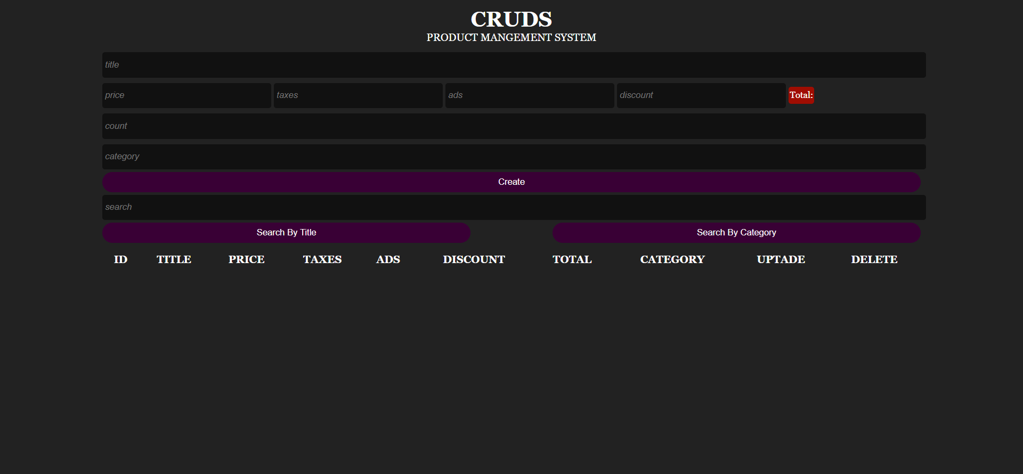
Task: Click the ID column header
Action: 121,259
